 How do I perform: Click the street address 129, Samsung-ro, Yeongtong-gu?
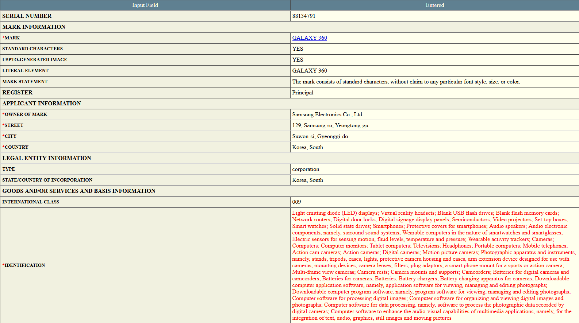tap(330, 125)
